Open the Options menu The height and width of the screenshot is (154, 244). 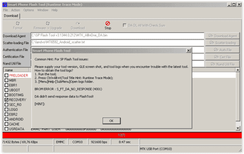coord(29,10)
